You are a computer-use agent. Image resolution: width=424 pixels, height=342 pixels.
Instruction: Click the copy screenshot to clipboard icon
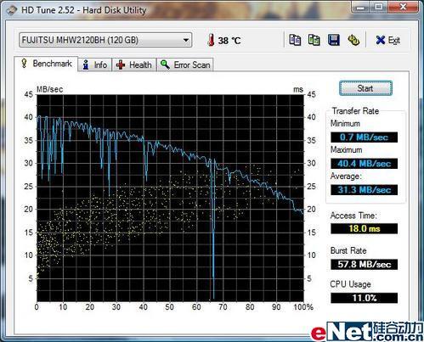(314, 40)
